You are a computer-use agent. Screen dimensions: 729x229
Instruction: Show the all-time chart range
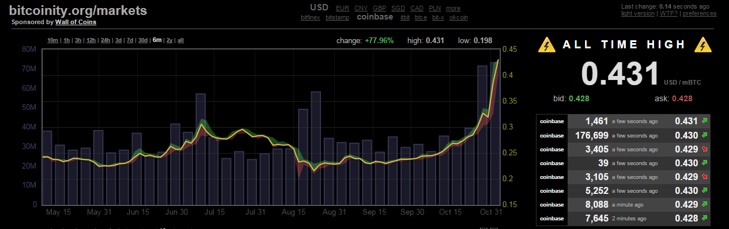pos(181,40)
